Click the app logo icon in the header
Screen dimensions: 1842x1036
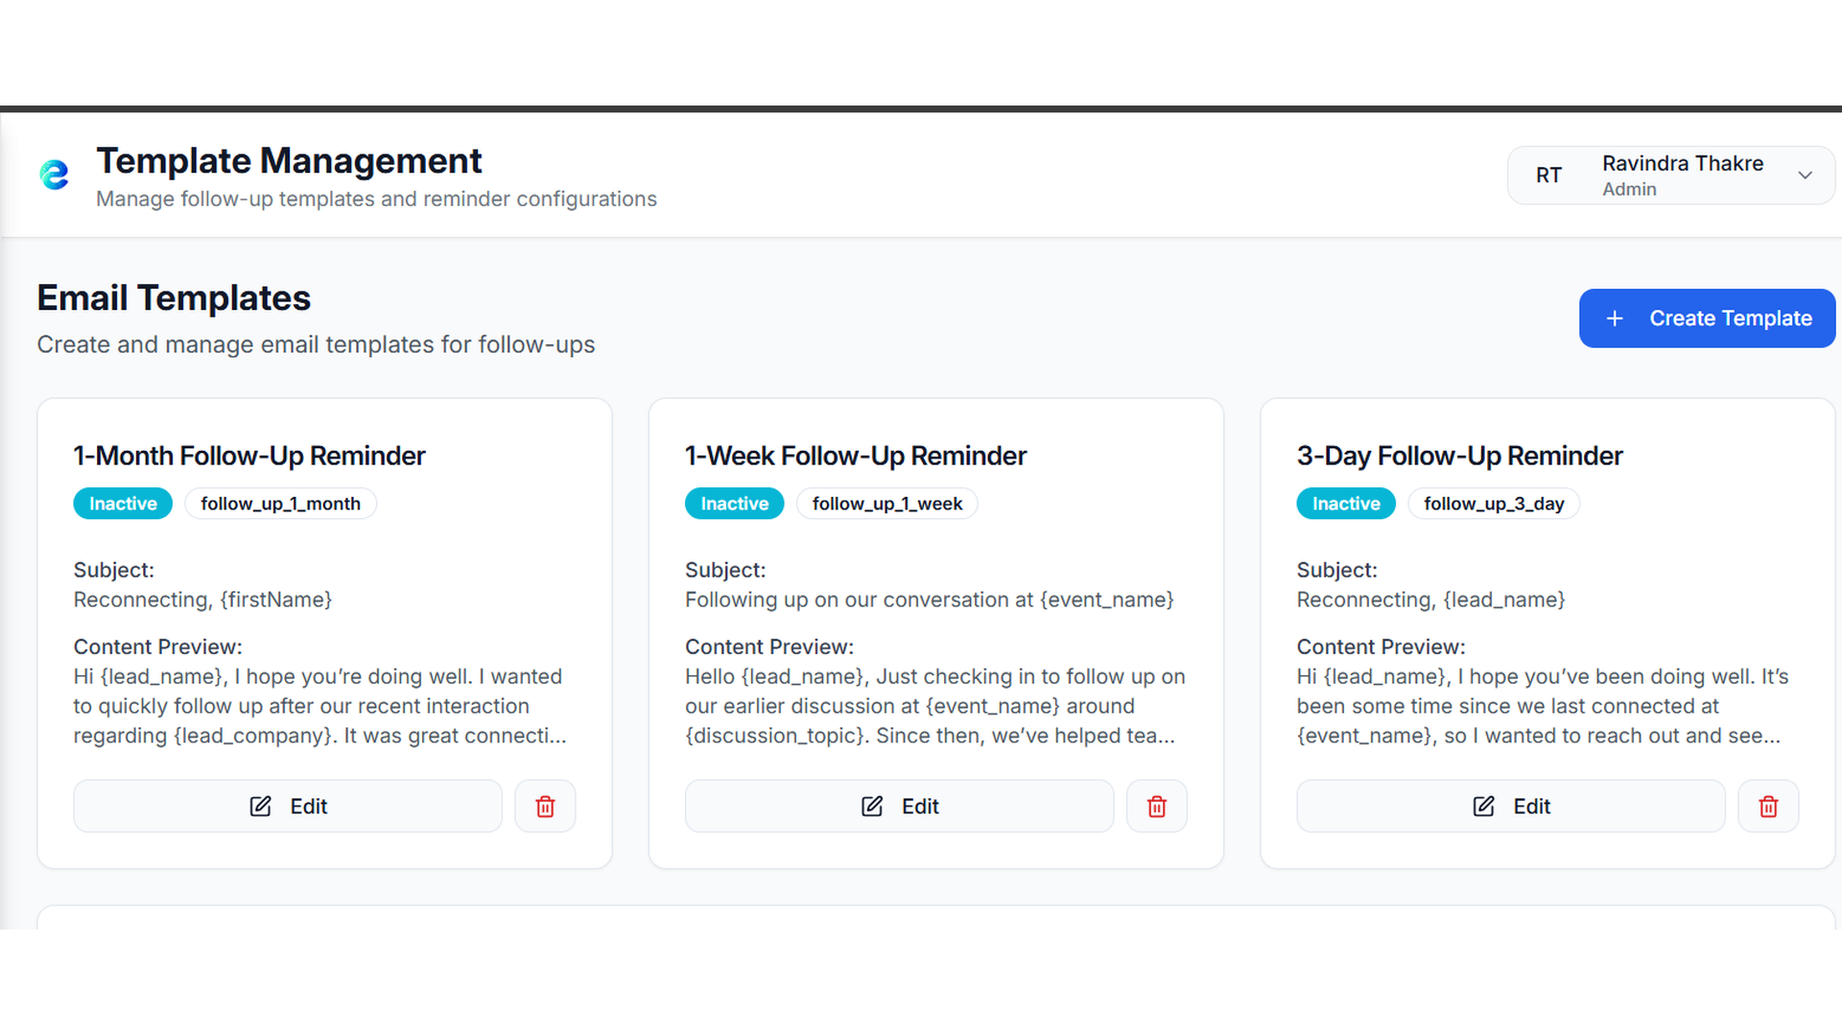tap(55, 176)
